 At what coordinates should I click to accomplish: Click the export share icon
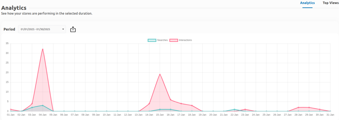tap(73, 29)
